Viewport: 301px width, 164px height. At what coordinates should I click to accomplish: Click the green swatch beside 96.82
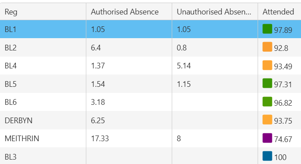(267, 102)
